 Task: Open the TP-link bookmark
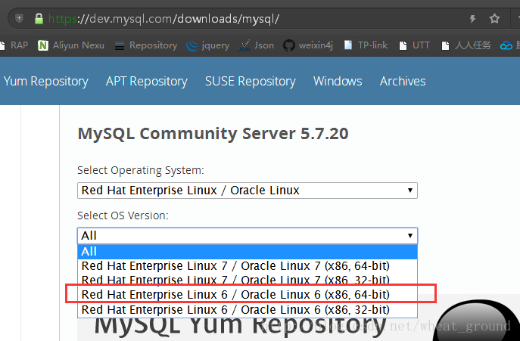(366, 45)
